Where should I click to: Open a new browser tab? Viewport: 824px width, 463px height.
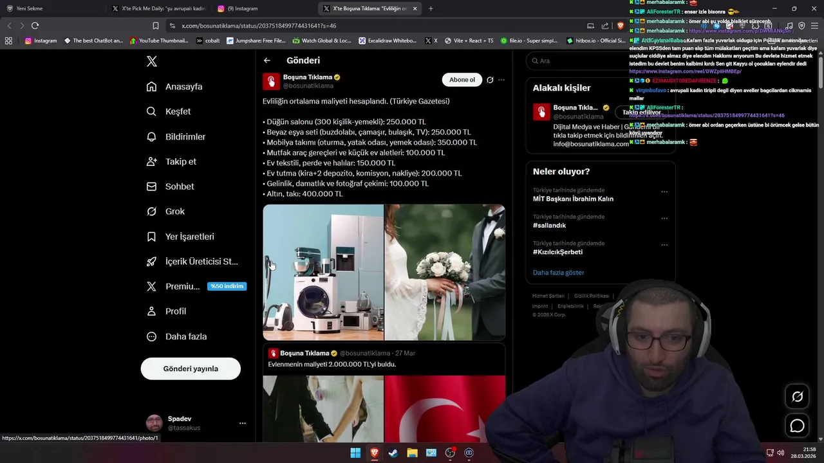point(431,8)
